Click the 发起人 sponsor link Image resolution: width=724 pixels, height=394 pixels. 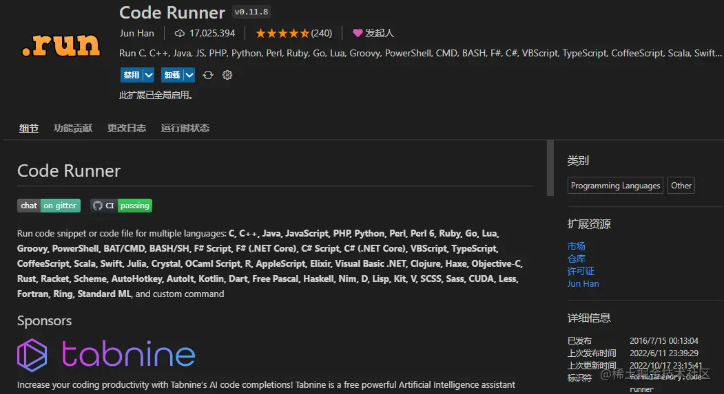point(380,33)
